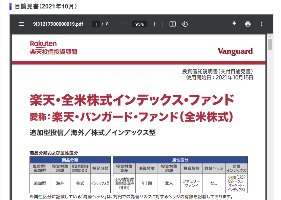
Task: Click the 単位型・追加型 column header
Action: 40,168
